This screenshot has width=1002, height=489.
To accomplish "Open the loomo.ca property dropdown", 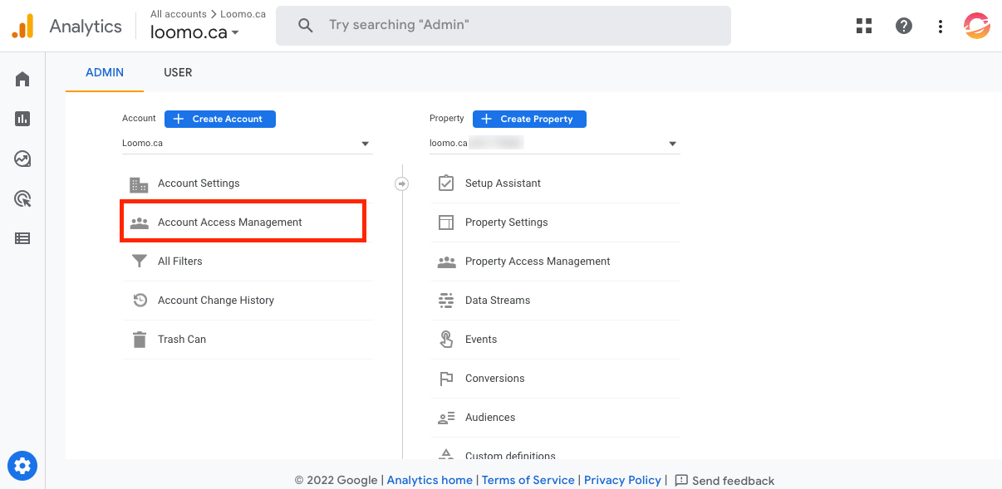I will coord(554,144).
